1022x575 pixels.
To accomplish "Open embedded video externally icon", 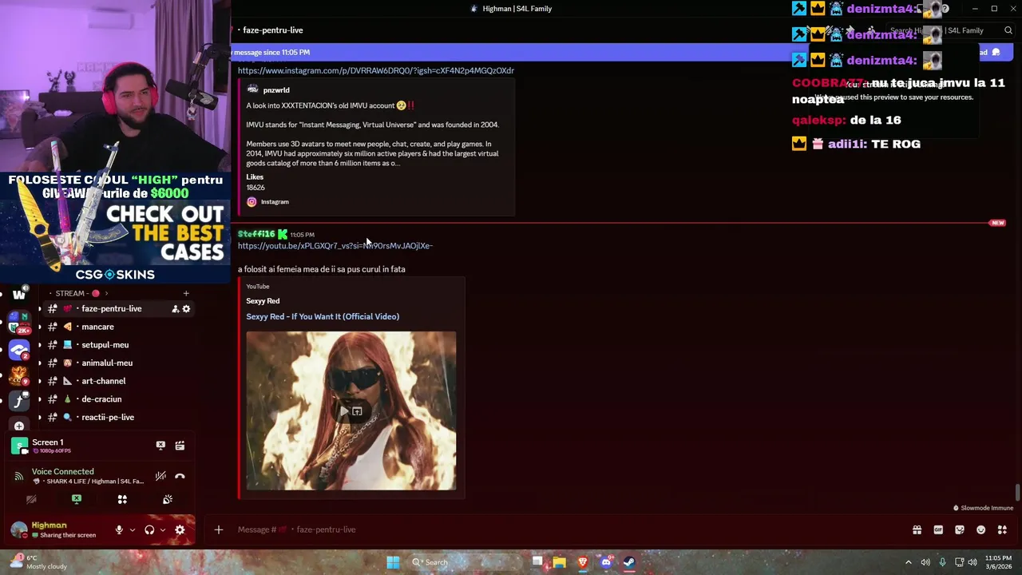I will 358,411.
